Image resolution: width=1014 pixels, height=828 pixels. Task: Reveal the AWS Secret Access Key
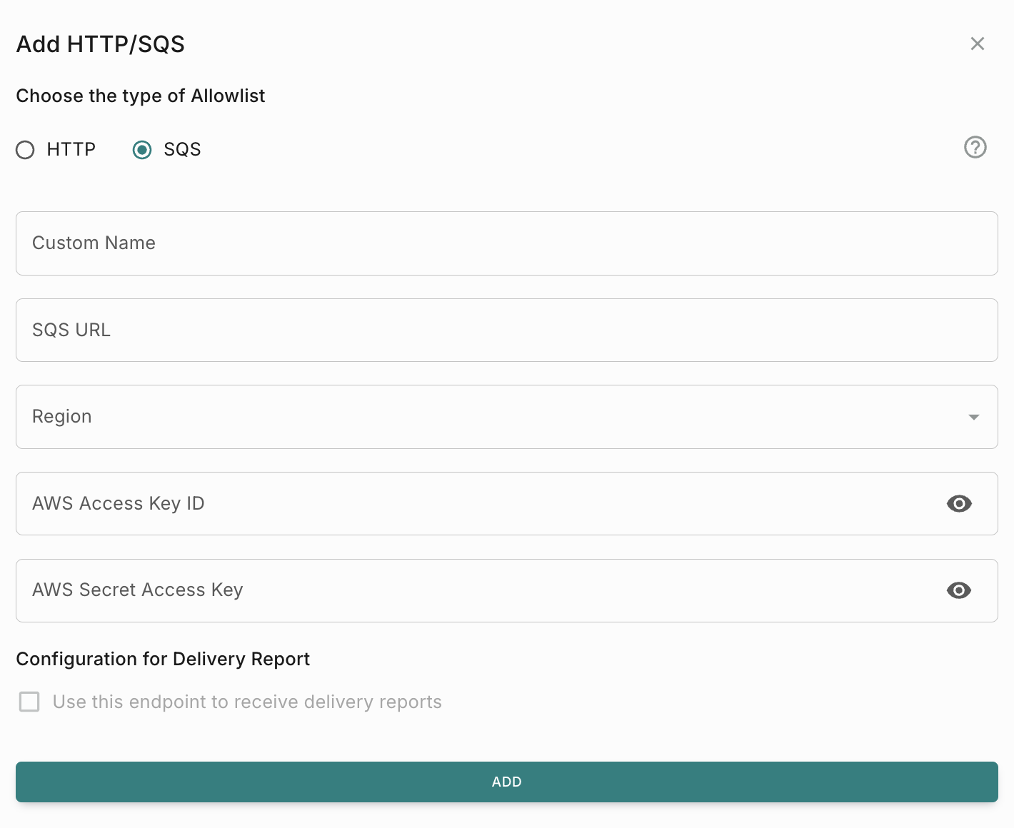point(958,590)
